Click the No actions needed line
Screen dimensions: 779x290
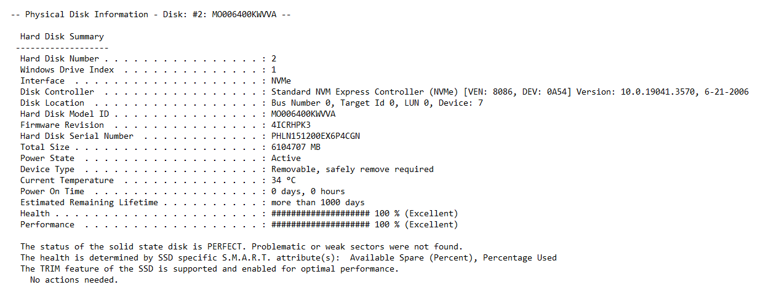tap(73, 280)
